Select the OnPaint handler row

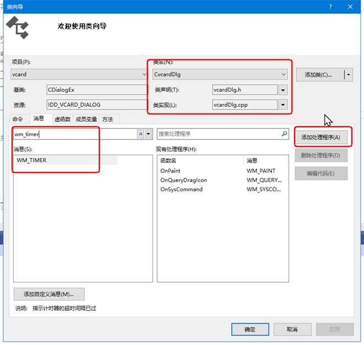tap(170, 171)
